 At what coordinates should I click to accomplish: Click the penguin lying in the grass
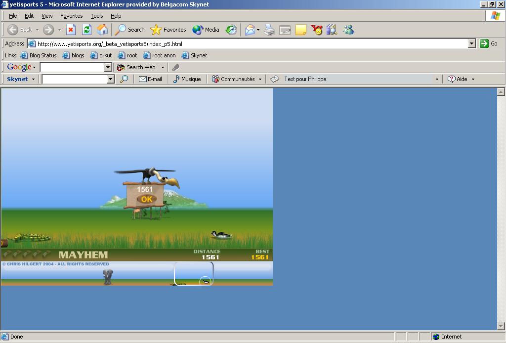tap(221, 235)
